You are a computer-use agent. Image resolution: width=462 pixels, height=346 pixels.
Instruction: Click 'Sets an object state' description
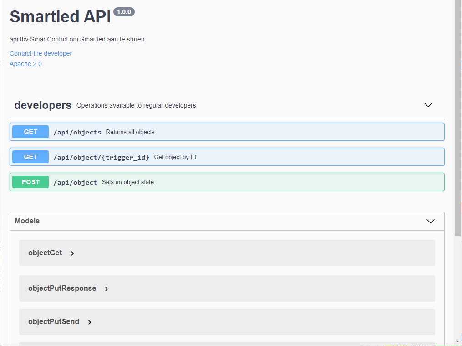click(x=128, y=182)
